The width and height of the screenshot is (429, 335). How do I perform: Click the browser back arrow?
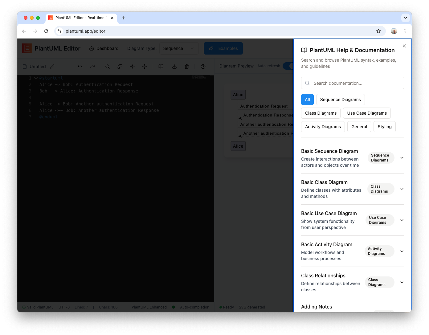click(24, 31)
